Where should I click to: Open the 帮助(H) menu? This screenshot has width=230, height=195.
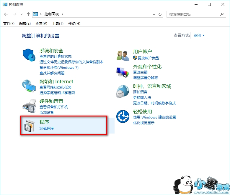click(74, 23)
